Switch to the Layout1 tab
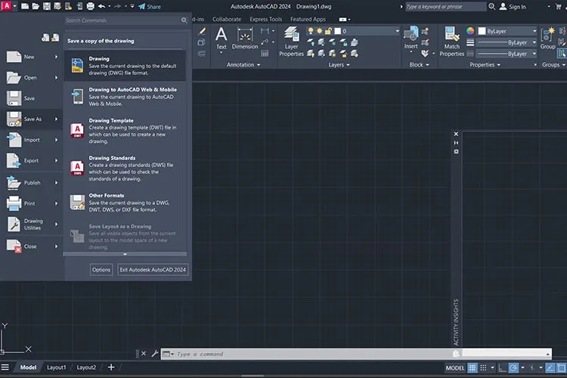The image size is (567, 378). point(57,367)
